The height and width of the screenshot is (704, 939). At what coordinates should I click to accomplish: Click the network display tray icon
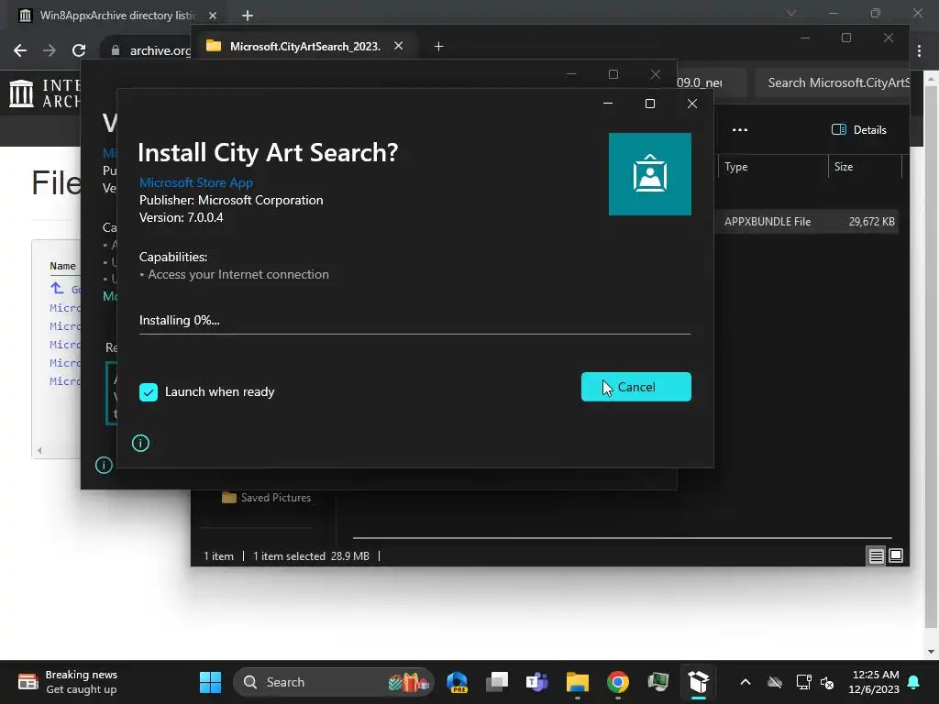pyautogui.click(x=803, y=682)
